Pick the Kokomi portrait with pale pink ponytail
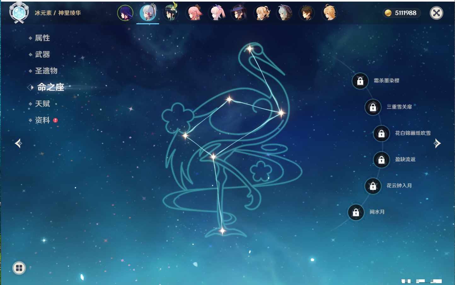 coord(217,13)
